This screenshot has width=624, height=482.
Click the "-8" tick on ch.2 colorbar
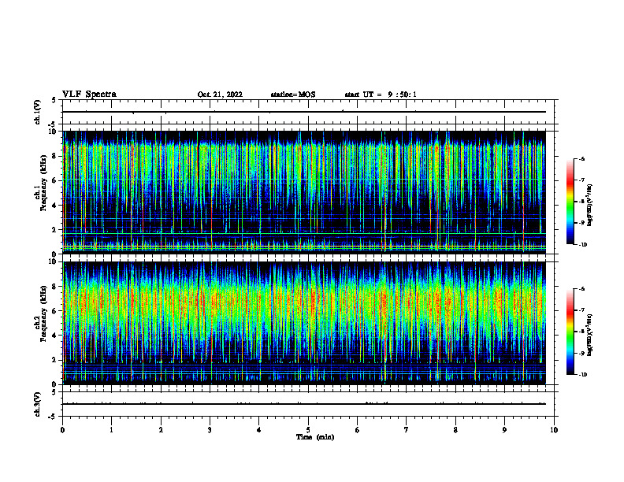[x=581, y=332]
